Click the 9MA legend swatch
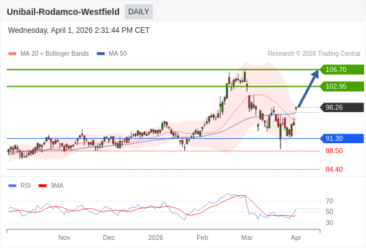The image size is (366, 248). pos(42,186)
